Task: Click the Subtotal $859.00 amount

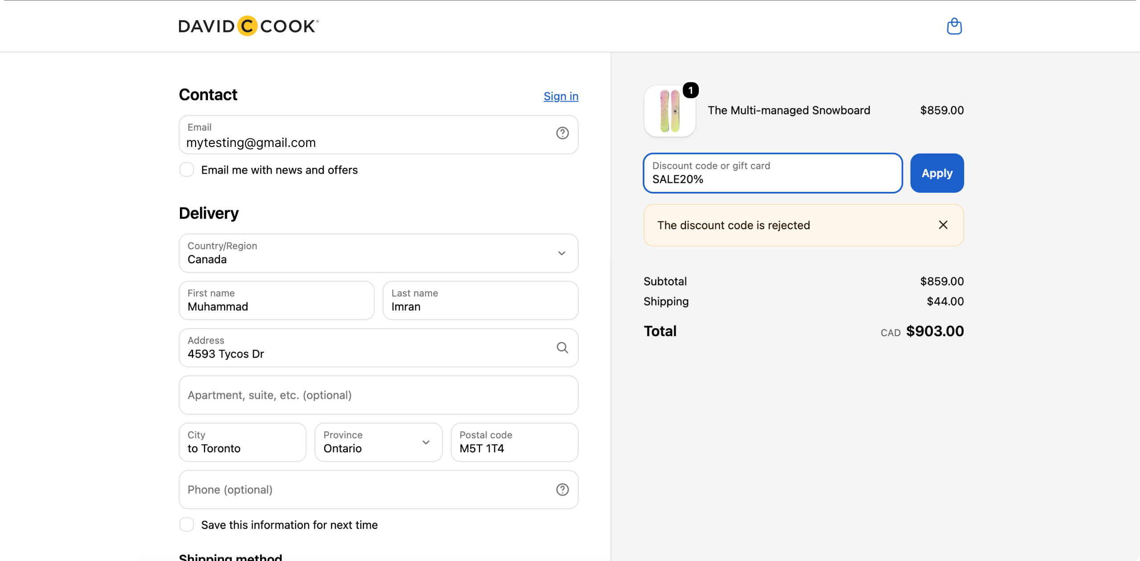Action: point(942,281)
